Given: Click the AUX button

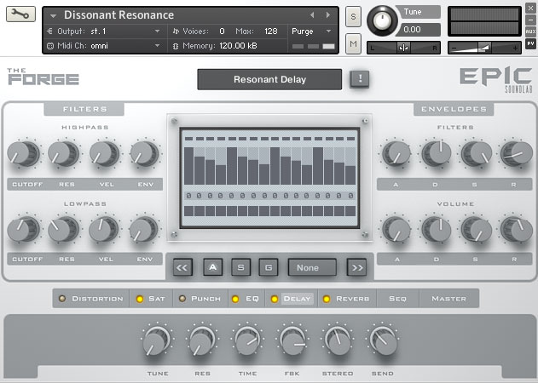Looking at the screenshot, I should [530, 31].
